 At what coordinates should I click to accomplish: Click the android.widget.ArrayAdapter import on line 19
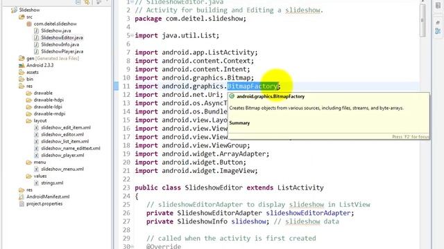[202, 154]
